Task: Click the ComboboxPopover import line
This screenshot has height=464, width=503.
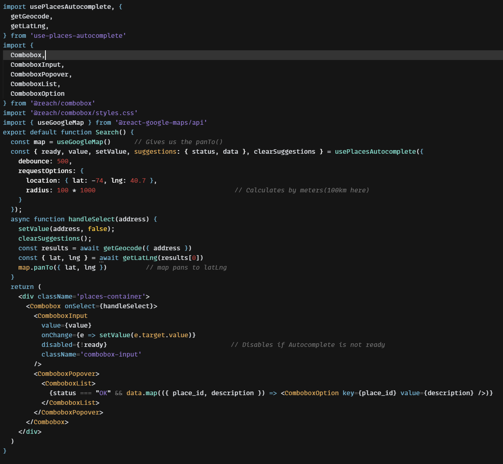Action: [x=41, y=74]
